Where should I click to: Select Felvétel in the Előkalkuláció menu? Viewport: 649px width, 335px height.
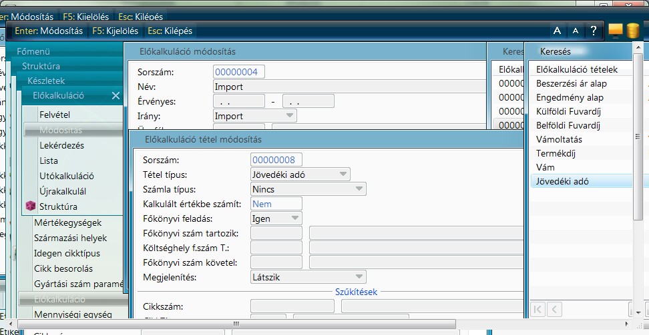tap(55, 115)
